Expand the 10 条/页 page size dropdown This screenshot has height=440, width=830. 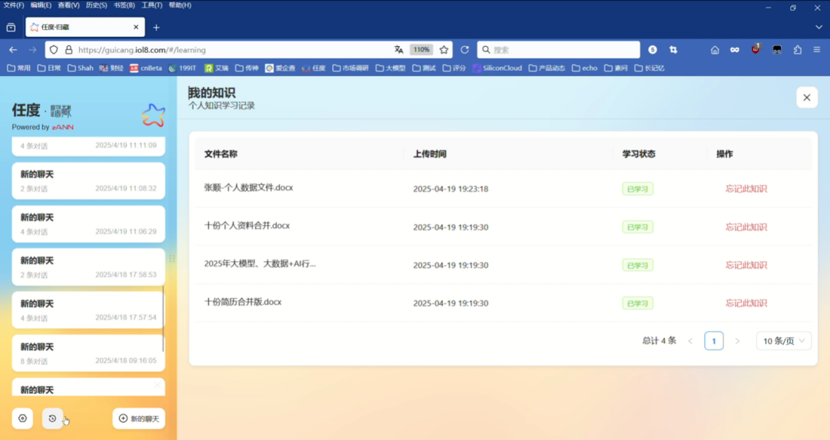784,341
